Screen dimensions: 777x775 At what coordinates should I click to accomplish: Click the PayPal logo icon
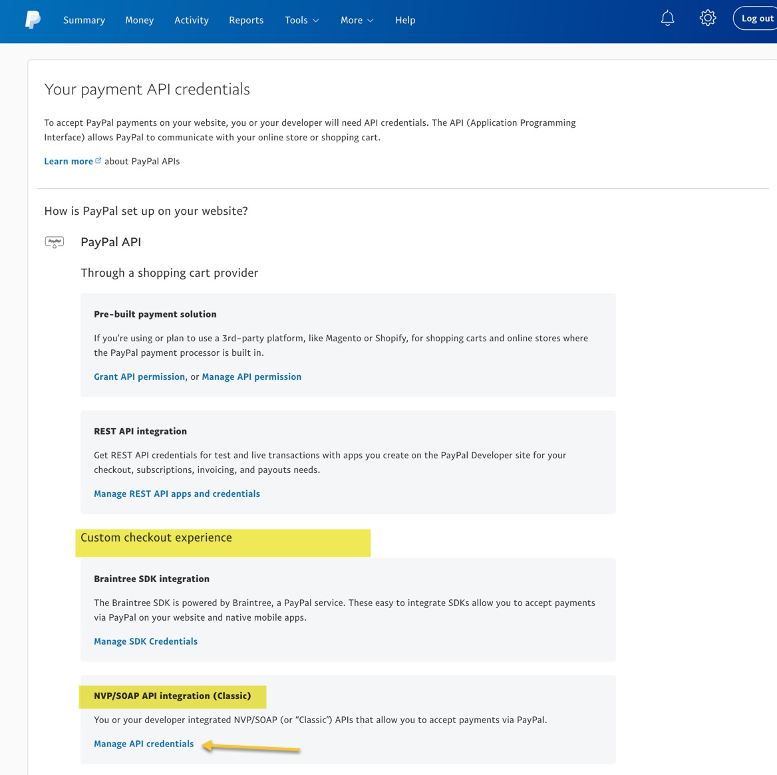(x=33, y=20)
